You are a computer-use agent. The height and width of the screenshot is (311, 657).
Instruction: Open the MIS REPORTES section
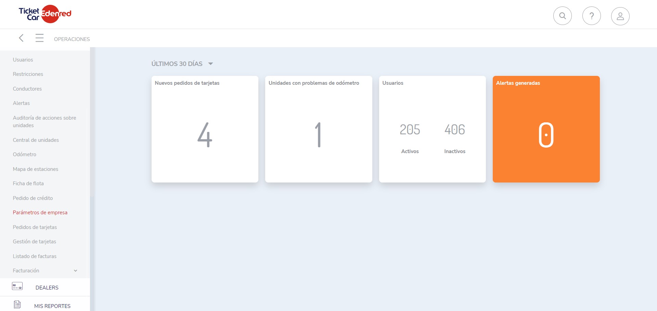(x=52, y=306)
